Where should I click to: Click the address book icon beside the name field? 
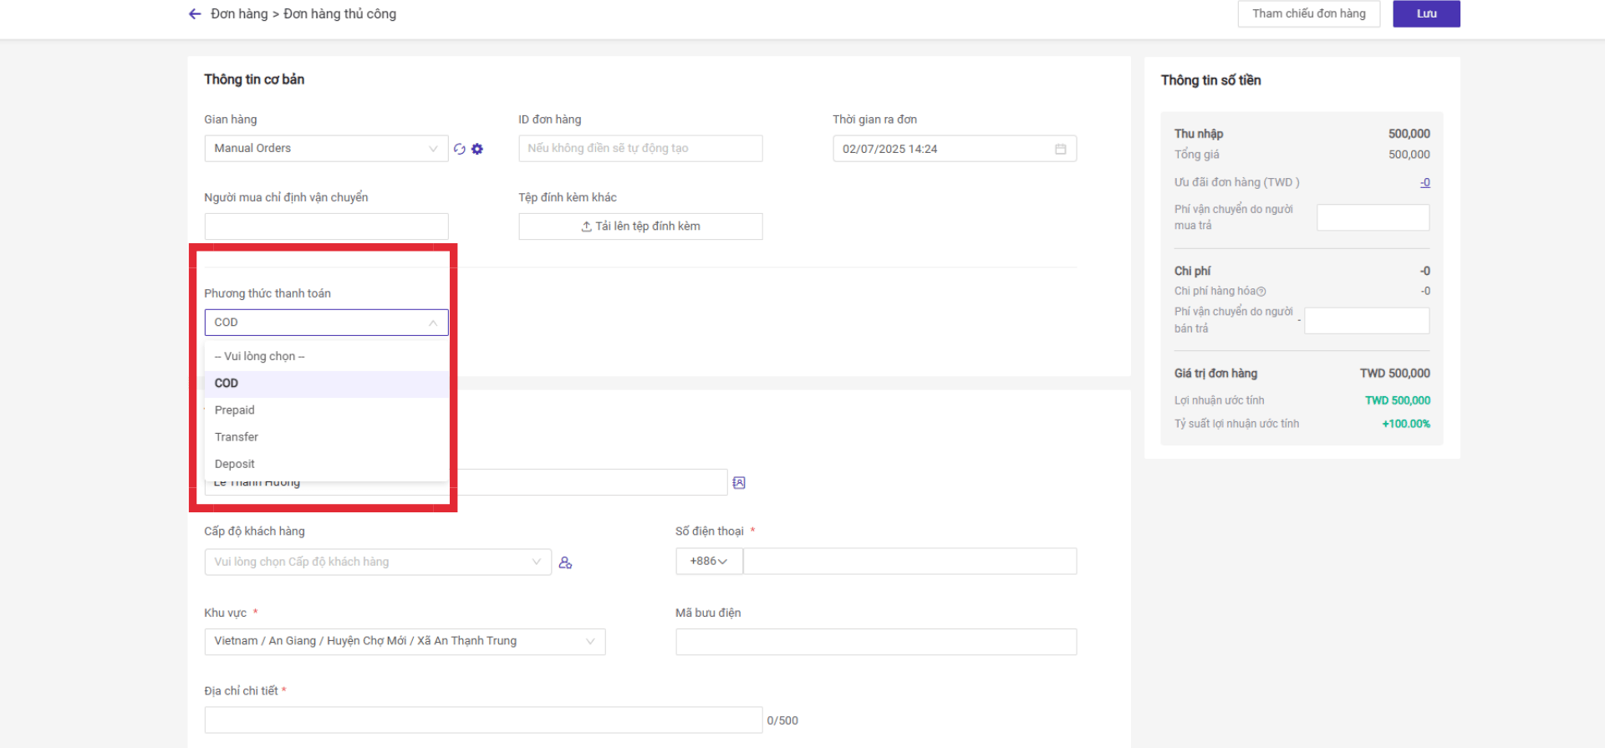tap(739, 483)
